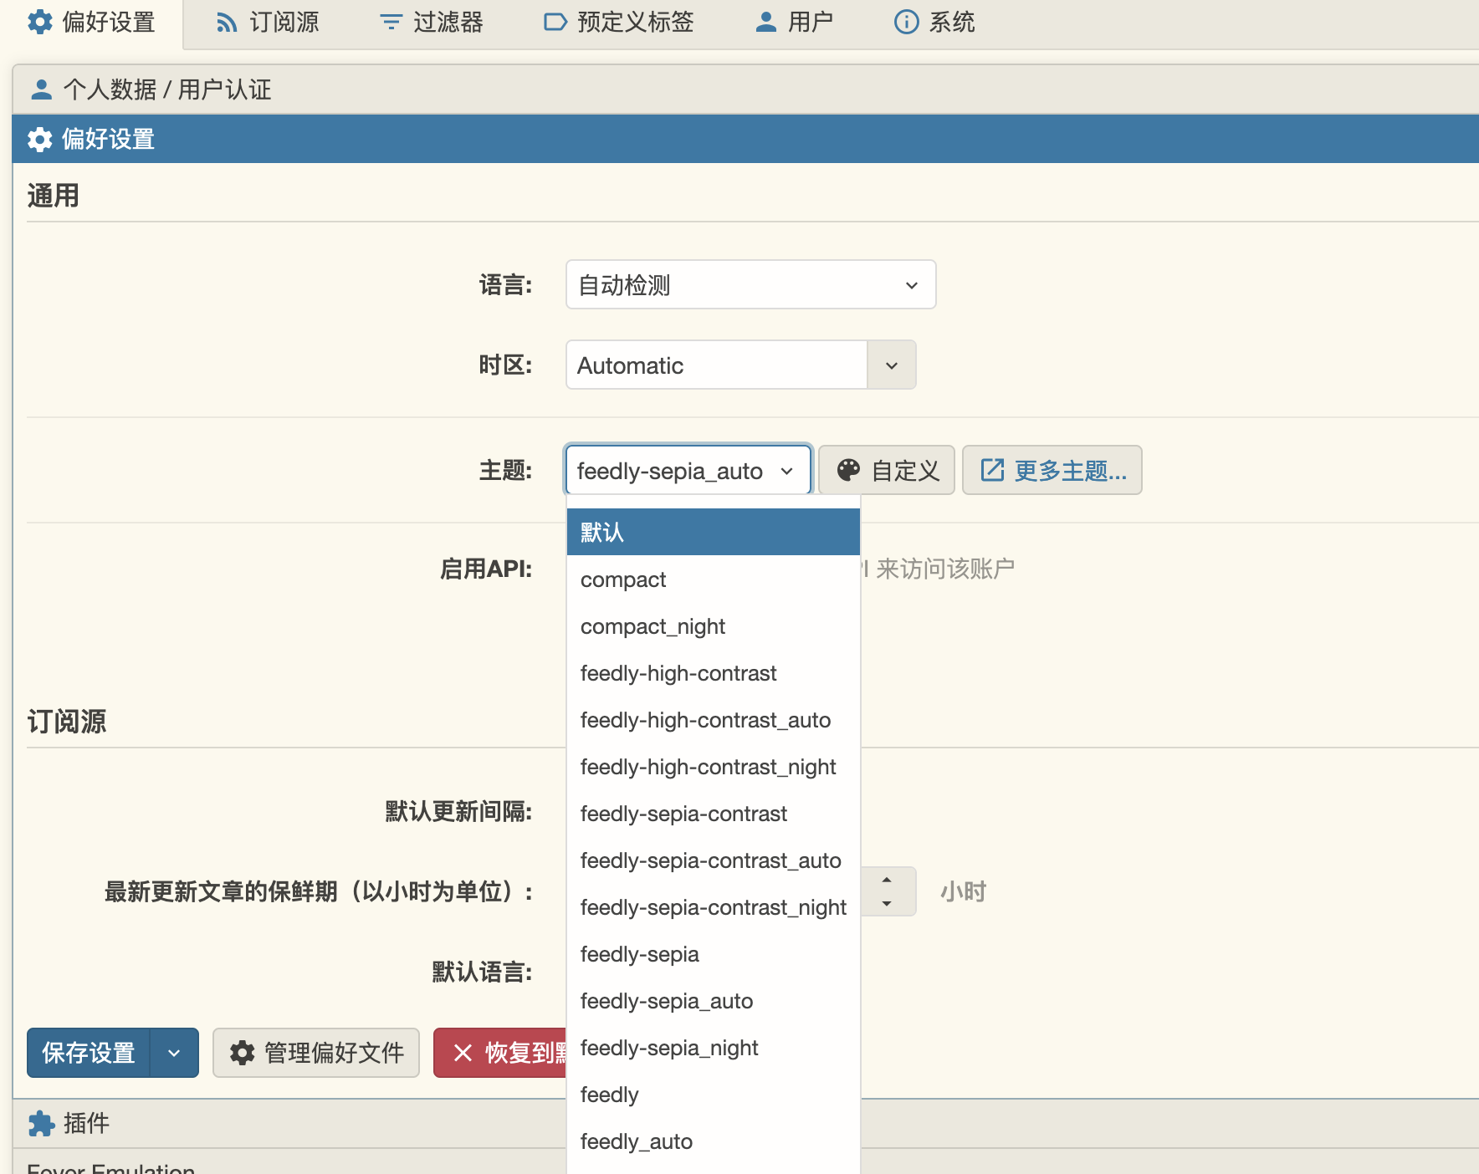Viewport: 1479px width, 1174px height.
Task: Click the 时区 Automatic input field
Action: click(717, 365)
